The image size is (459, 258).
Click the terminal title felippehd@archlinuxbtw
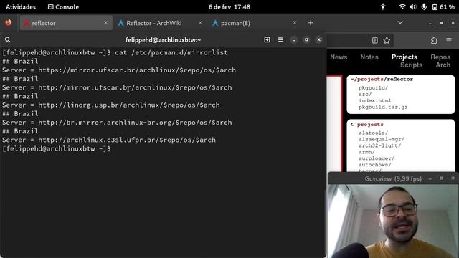click(x=163, y=40)
